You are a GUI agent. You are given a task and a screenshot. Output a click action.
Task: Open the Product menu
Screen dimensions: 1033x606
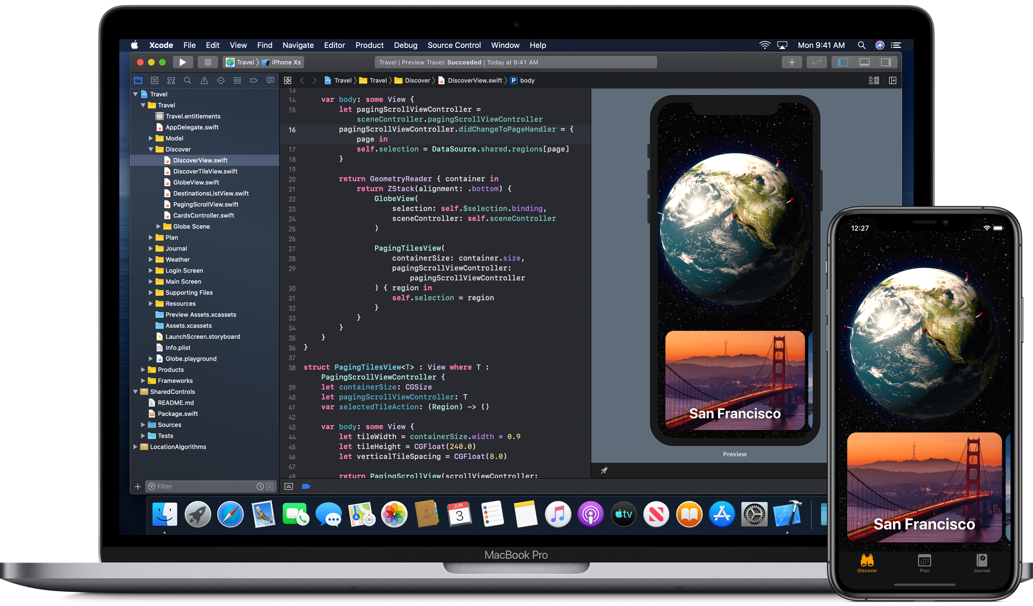coord(369,45)
